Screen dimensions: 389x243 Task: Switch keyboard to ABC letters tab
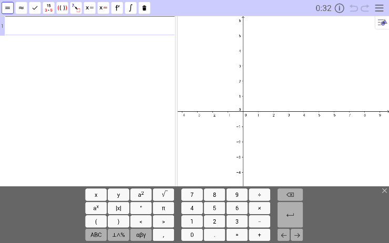pos(96,235)
